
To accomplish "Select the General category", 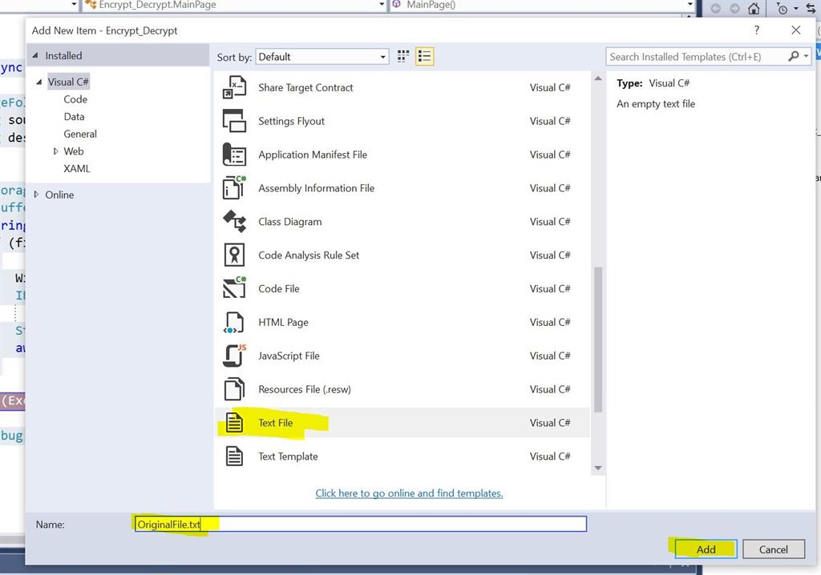I will [x=80, y=134].
